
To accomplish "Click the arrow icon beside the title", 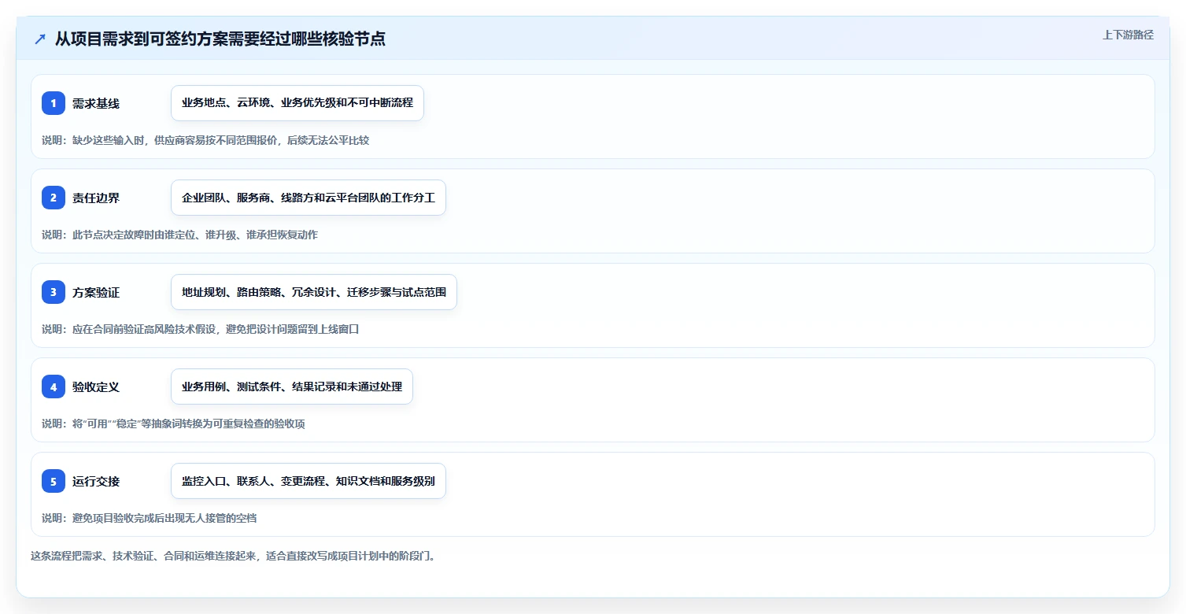I will [x=40, y=39].
